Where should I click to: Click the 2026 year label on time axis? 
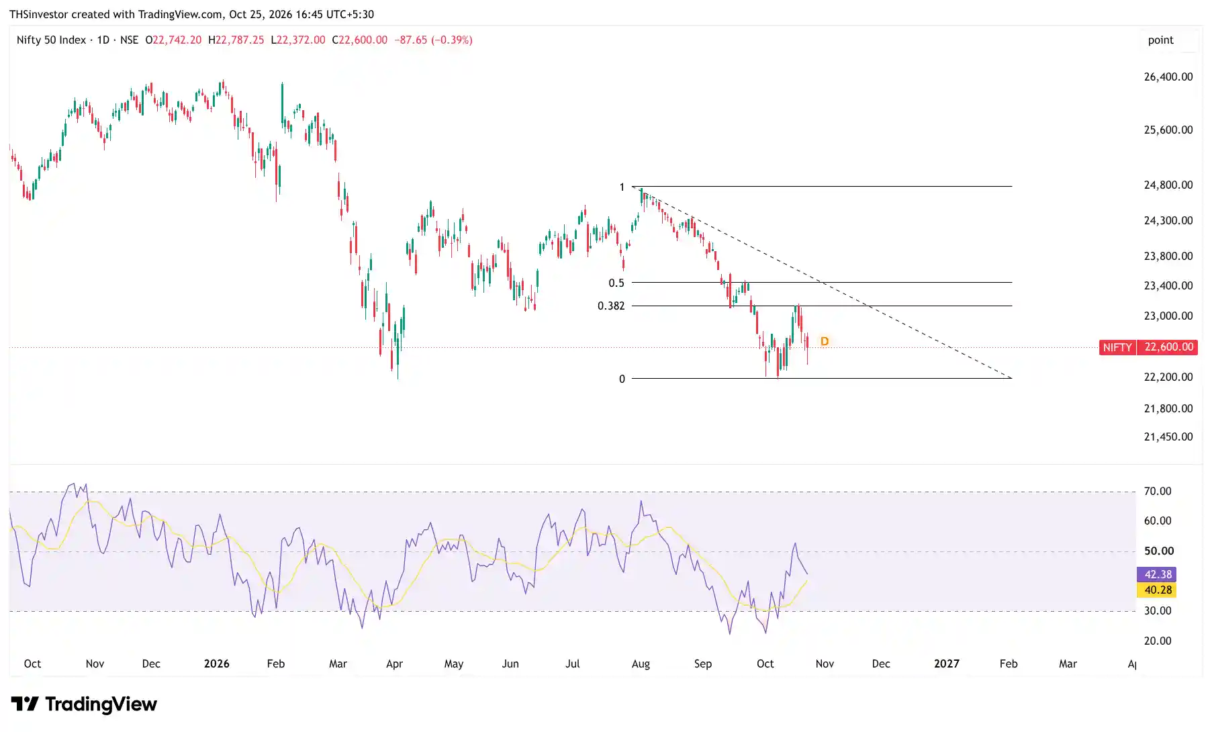[216, 664]
